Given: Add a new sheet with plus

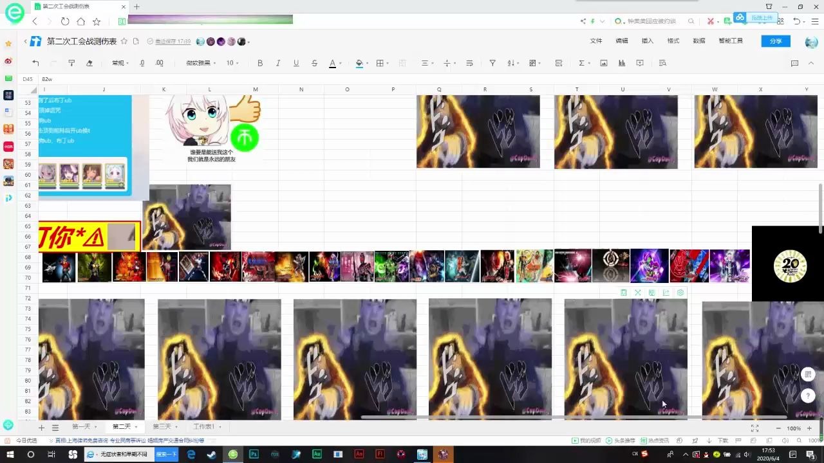Looking at the screenshot, I should pyautogui.click(x=42, y=428).
